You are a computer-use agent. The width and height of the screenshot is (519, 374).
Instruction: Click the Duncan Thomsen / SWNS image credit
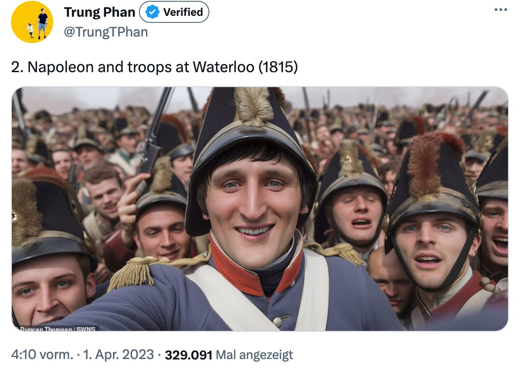(58, 329)
